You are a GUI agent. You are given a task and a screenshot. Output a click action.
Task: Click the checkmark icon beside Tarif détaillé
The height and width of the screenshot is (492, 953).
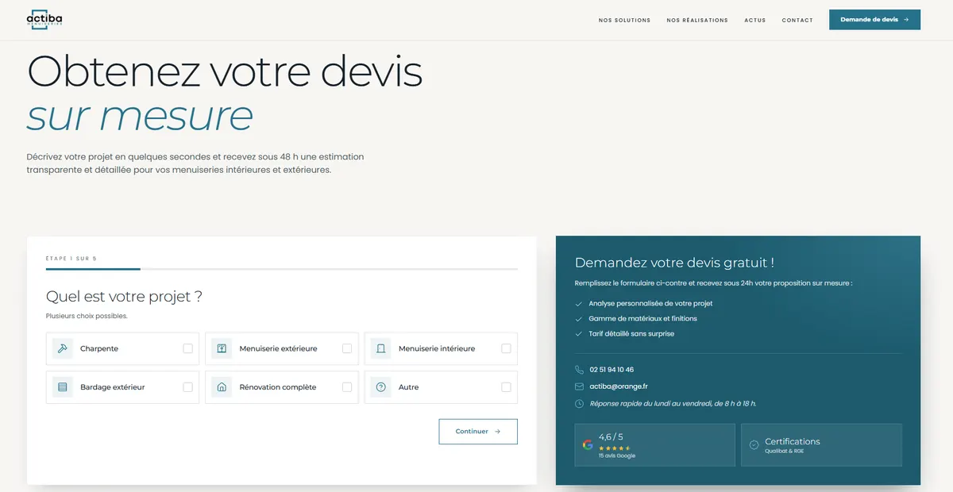pos(578,334)
